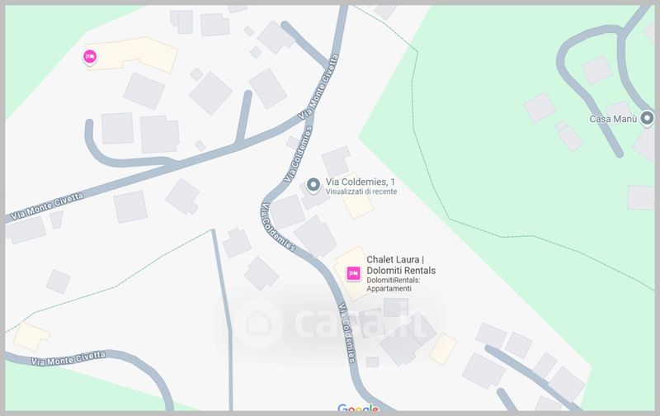Click the Casa Manù place name
The height and width of the screenshot is (416, 660).
613,119
